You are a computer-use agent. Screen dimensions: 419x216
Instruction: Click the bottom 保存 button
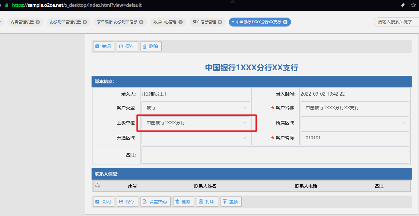[x=127, y=202]
